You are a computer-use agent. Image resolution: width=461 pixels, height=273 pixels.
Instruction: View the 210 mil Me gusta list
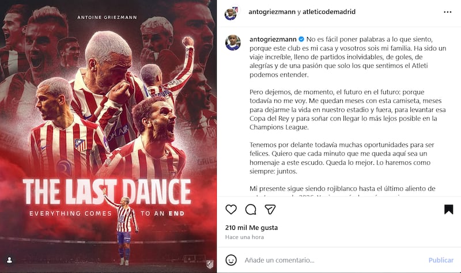[x=251, y=227]
